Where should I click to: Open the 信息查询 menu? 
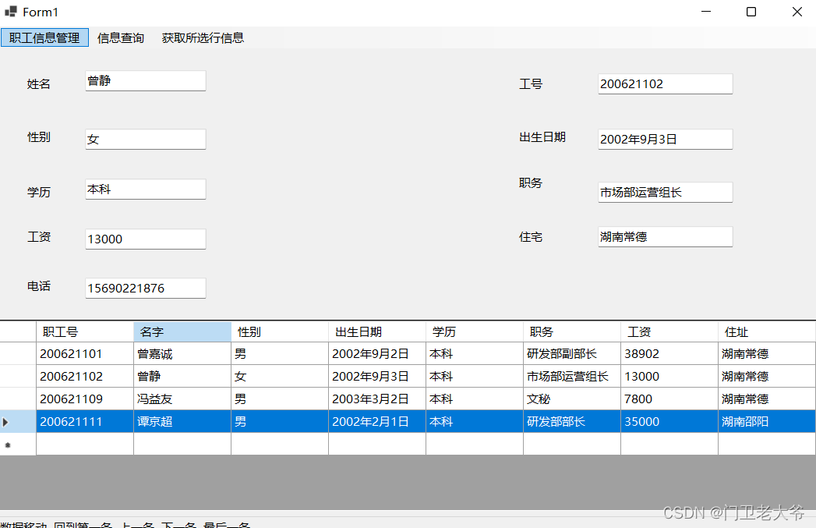(121, 37)
